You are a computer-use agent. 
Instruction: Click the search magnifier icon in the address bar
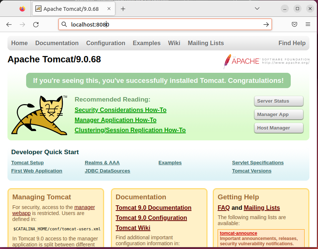point(64,24)
